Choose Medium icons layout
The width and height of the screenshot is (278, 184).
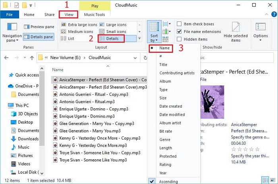77,31
